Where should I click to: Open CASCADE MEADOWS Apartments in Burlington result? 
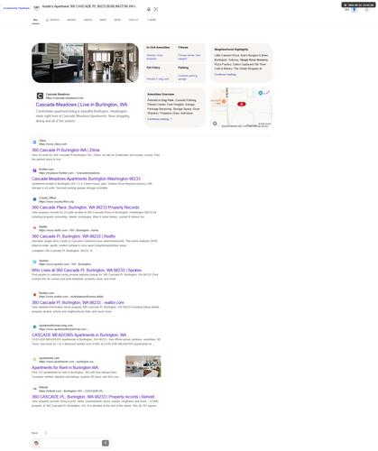click(79, 335)
